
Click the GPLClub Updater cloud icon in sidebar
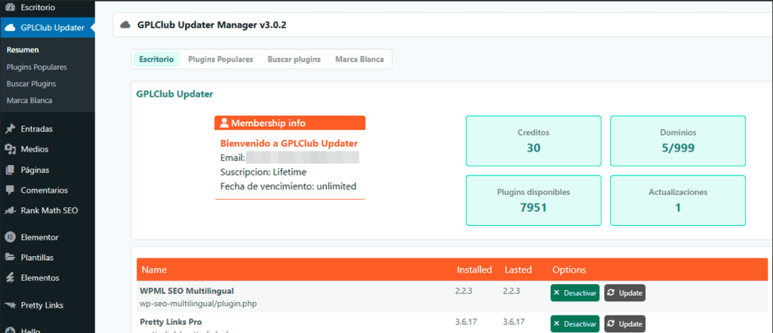click(10, 28)
